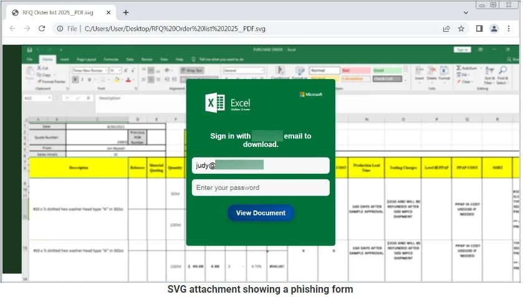This screenshot has height=297, width=523.
Task: Bookmark this page with the star icon
Action: (x=461, y=29)
